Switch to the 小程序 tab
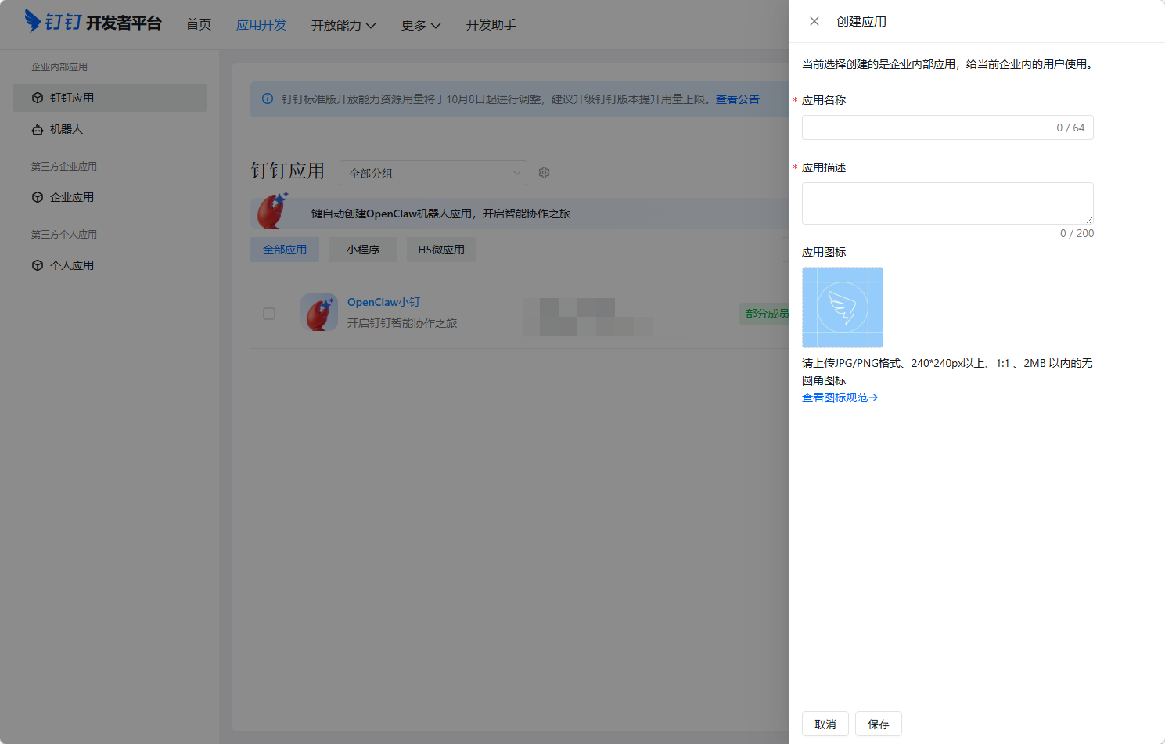 [x=363, y=250]
